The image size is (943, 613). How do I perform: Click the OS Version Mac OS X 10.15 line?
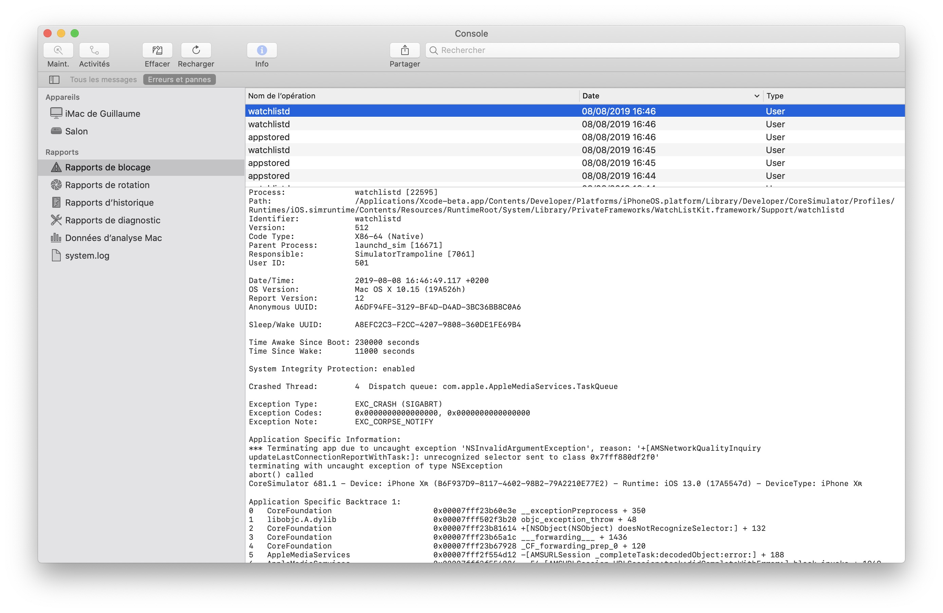(357, 290)
